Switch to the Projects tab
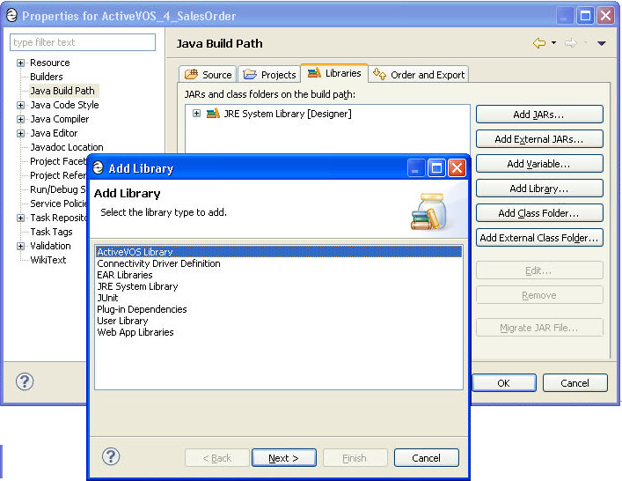 click(269, 75)
